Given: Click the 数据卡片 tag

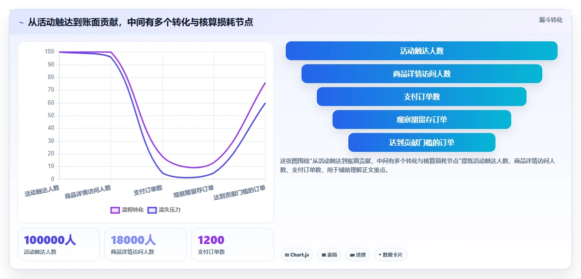Looking at the screenshot, I should tap(391, 255).
